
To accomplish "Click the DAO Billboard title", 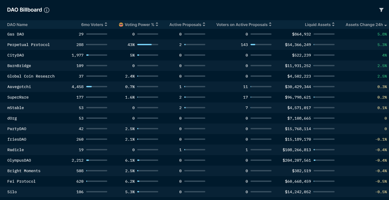I will (24, 10).
